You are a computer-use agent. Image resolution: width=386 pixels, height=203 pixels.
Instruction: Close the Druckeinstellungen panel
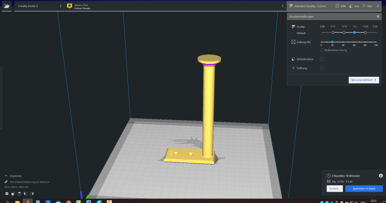[378, 17]
